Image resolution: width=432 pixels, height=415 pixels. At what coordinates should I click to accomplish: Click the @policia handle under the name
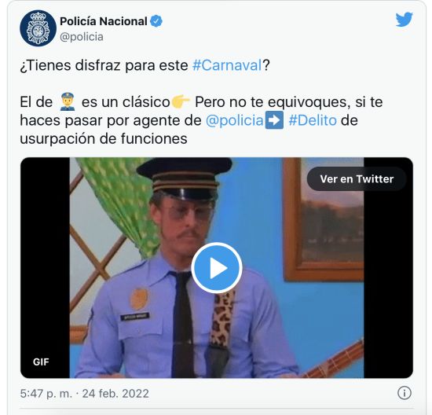click(x=82, y=37)
